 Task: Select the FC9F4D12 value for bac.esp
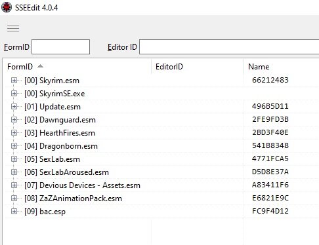pos(270,211)
